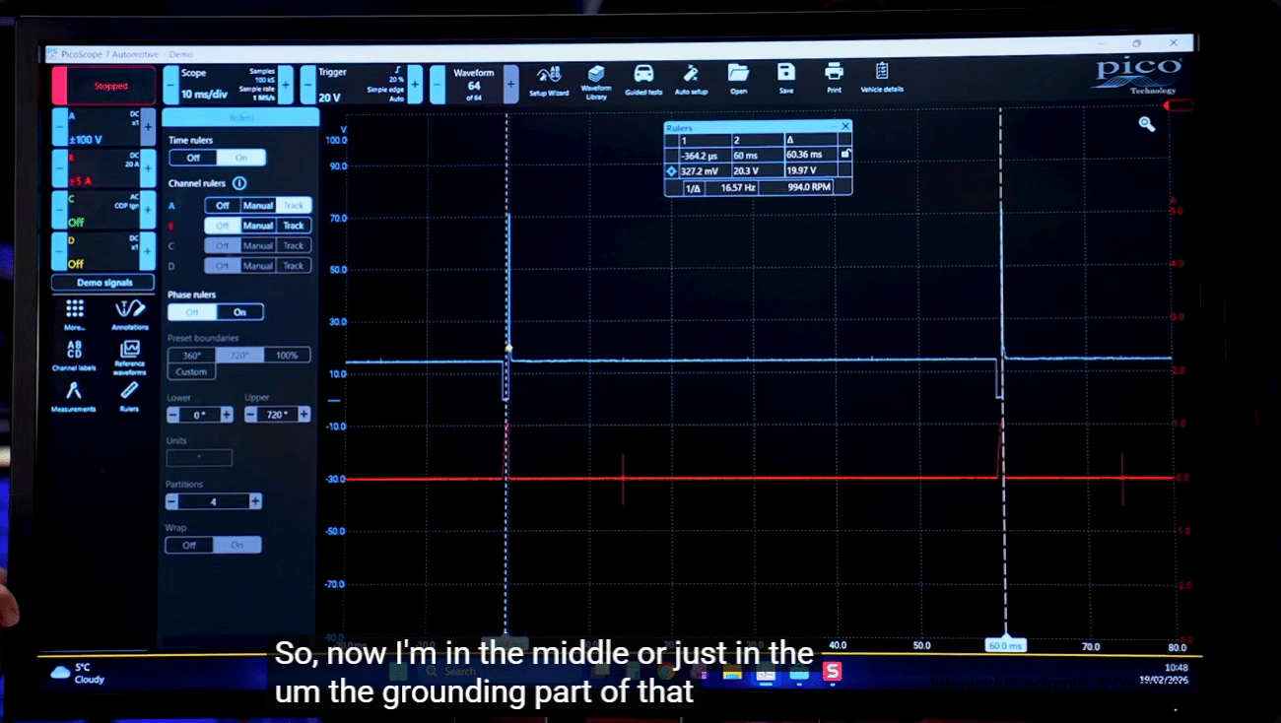Decrease the Upper phase boundary
Screen dimensions: 1281x723
[249, 415]
